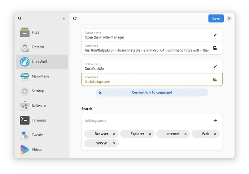Open the search in the sidebar
This screenshot has width=249, height=174.
[x=20, y=18]
